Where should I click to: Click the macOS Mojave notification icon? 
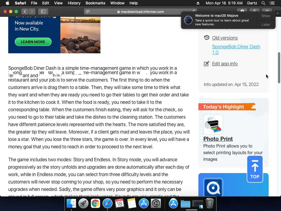(188, 20)
